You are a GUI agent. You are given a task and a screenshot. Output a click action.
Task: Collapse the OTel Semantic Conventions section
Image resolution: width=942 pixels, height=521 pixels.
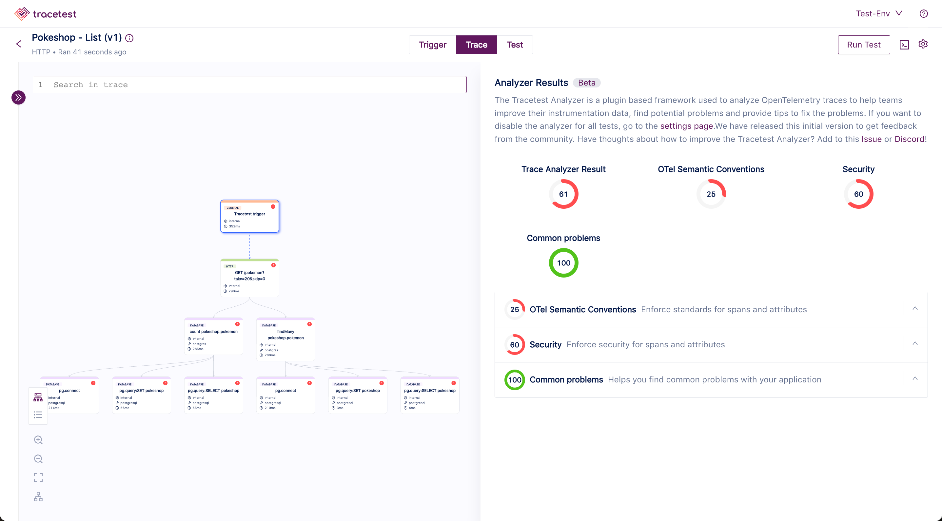click(x=915, y=309)
